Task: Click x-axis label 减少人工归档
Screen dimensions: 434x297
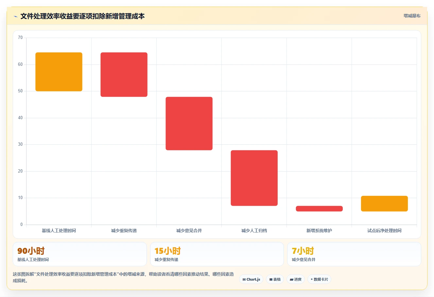Action: click(254, 231)
